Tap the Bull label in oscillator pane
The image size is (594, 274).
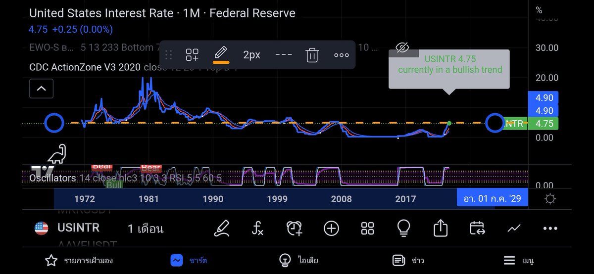[x=114, y=185]
